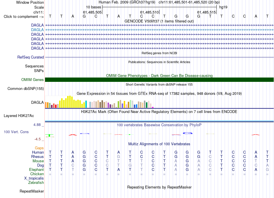Select the Zebrafish alignment row label
The height and width of the screenshot is (198, 274).
(36, 182)
